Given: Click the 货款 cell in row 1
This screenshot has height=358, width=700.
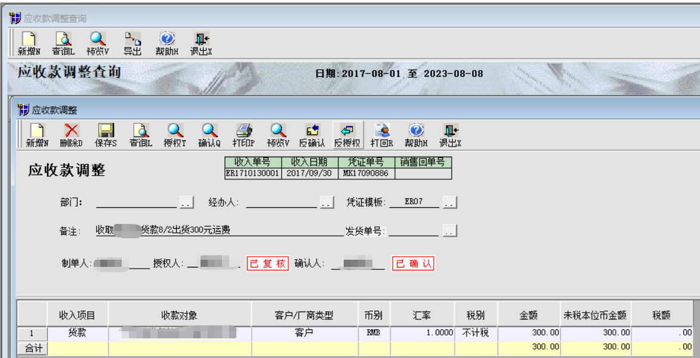Looking at the screenshot, I should [77, 333].
